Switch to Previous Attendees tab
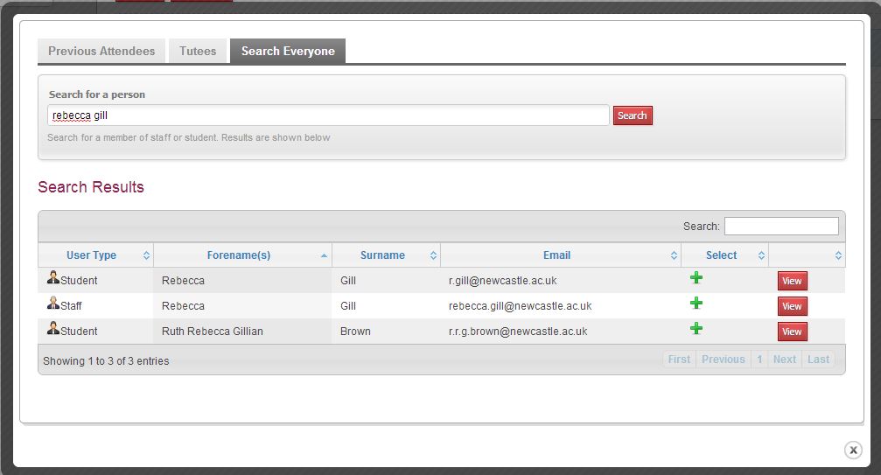This screenshot has width=881, height=475. [x=101, y=51]
